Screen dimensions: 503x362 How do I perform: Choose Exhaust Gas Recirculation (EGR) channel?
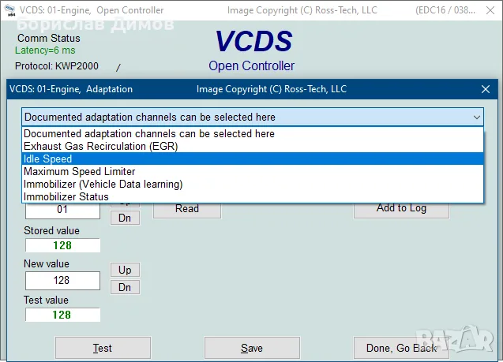pos(253,147)
